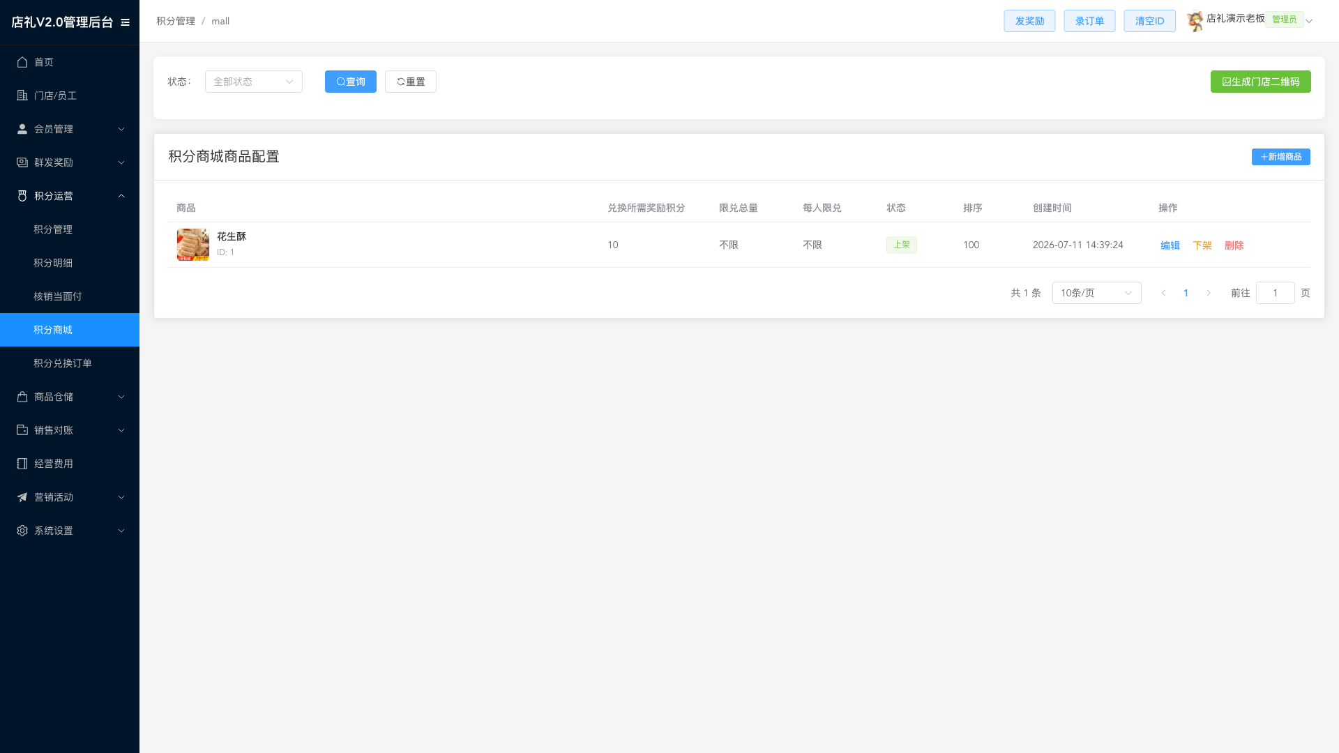Click the person icon for 会员管理
The height and width of the screenshot is (753, 1339).
pos(22,129)
